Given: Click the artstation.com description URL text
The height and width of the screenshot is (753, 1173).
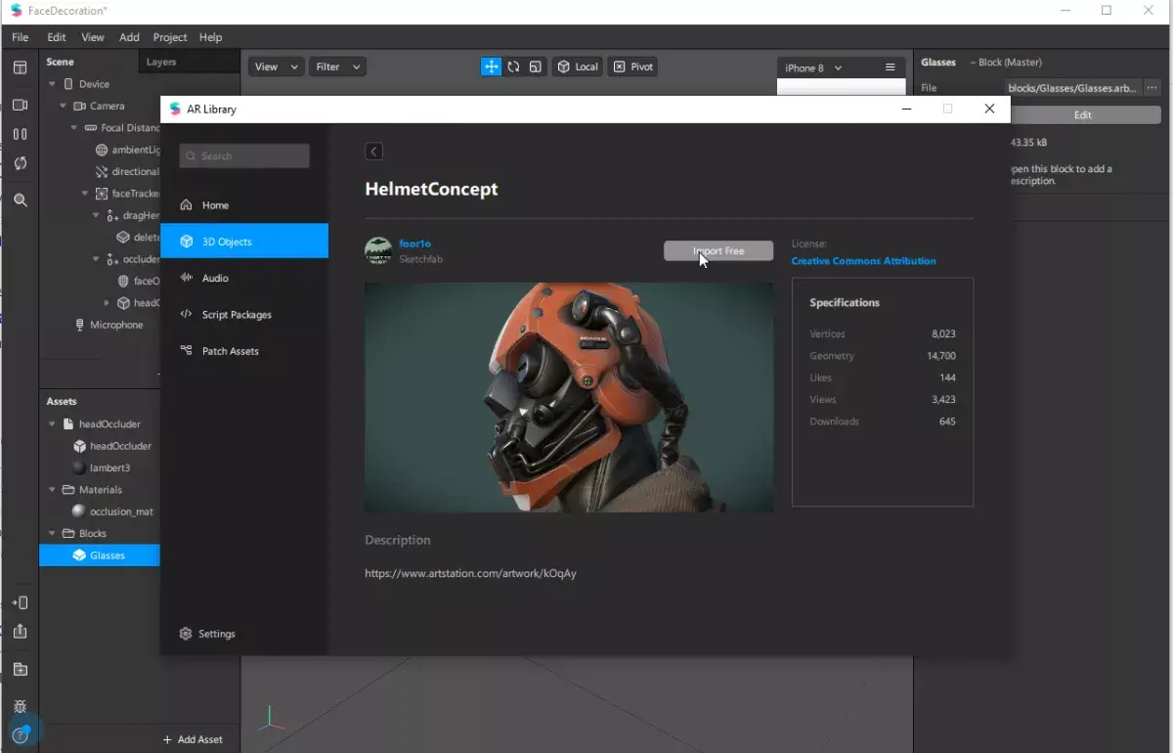Looking at the screenshot, I should coord(470,573).
